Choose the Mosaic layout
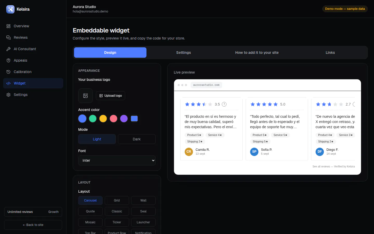The image size is (374, 234). click(90, 222)
